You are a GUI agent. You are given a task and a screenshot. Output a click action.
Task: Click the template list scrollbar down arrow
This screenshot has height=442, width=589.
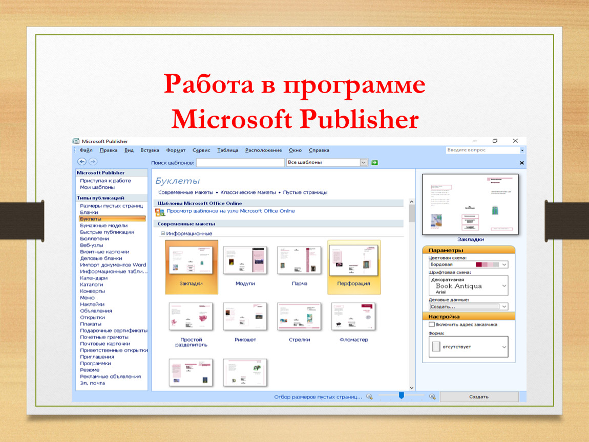pyautogui.click(x=412, y=388)
